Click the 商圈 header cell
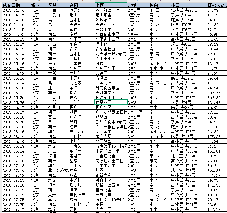The height and width of the screenshot is (213, 227). (x=81, y=5)
